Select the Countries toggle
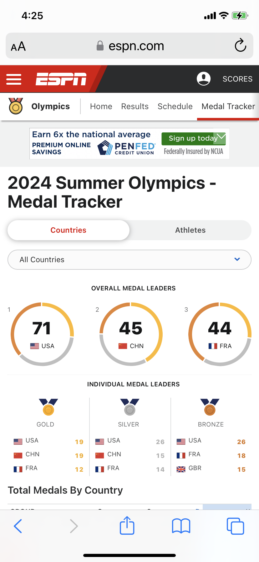 click(x=69, y=230)
